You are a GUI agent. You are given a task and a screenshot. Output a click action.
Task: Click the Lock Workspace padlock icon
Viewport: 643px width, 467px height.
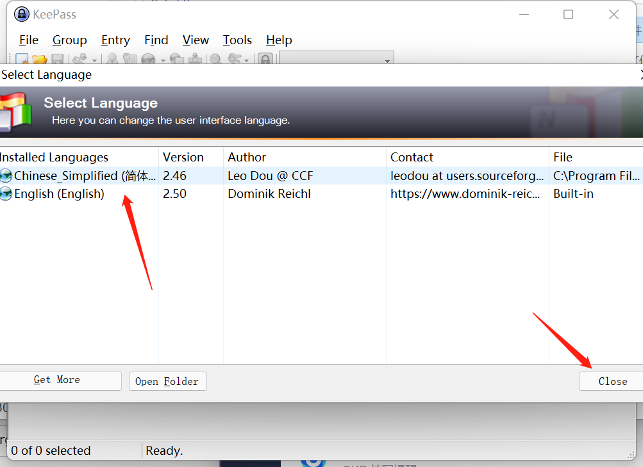point(266,59)
